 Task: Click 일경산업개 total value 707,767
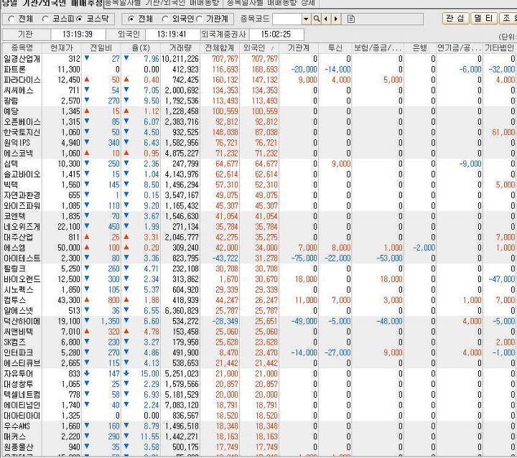225,59
